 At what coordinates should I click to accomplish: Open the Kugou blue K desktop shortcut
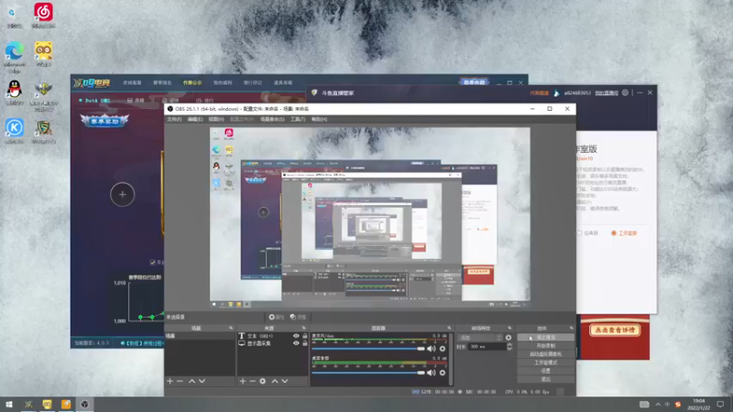tap(15, 131)
